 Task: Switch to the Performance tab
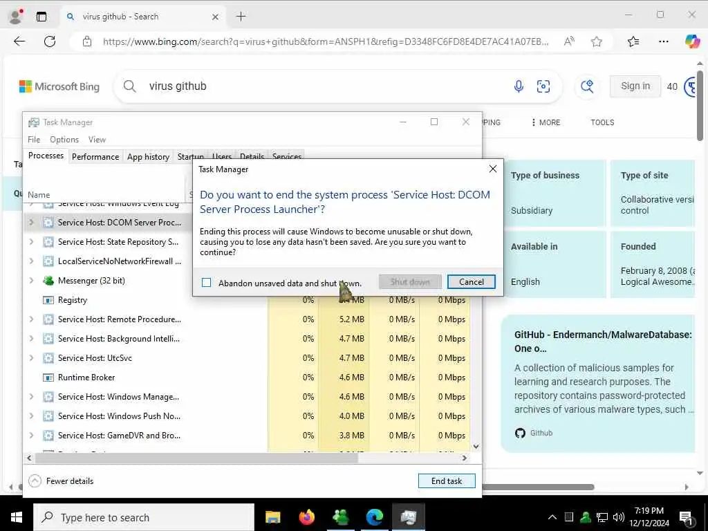[x=95, y=157]
